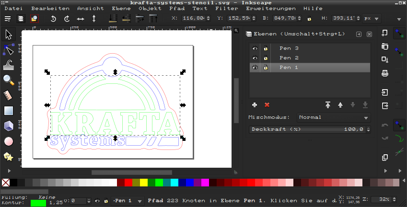Open the Pen 1 layer dropdown in status bar

(128, 201)
